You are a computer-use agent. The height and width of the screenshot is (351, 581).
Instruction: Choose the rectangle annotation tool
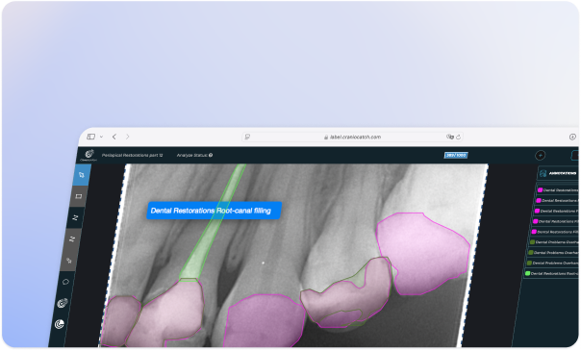[x=78, y=196]
